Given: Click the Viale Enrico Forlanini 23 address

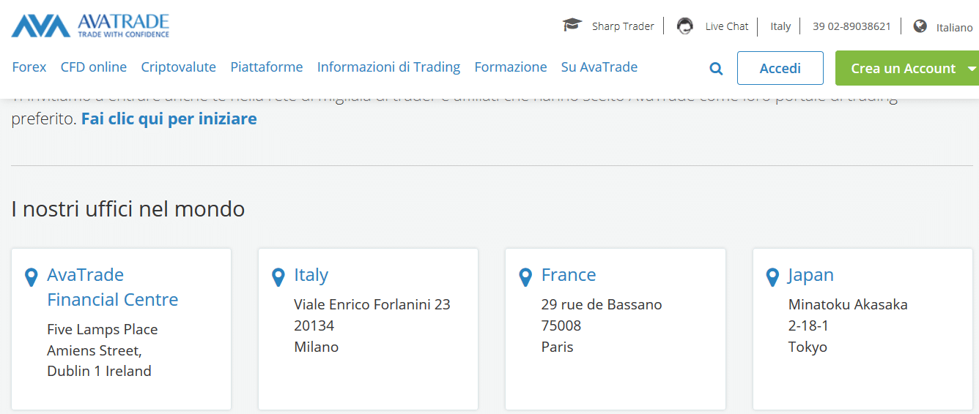Looking at the screenshot, I should point(372,304).
